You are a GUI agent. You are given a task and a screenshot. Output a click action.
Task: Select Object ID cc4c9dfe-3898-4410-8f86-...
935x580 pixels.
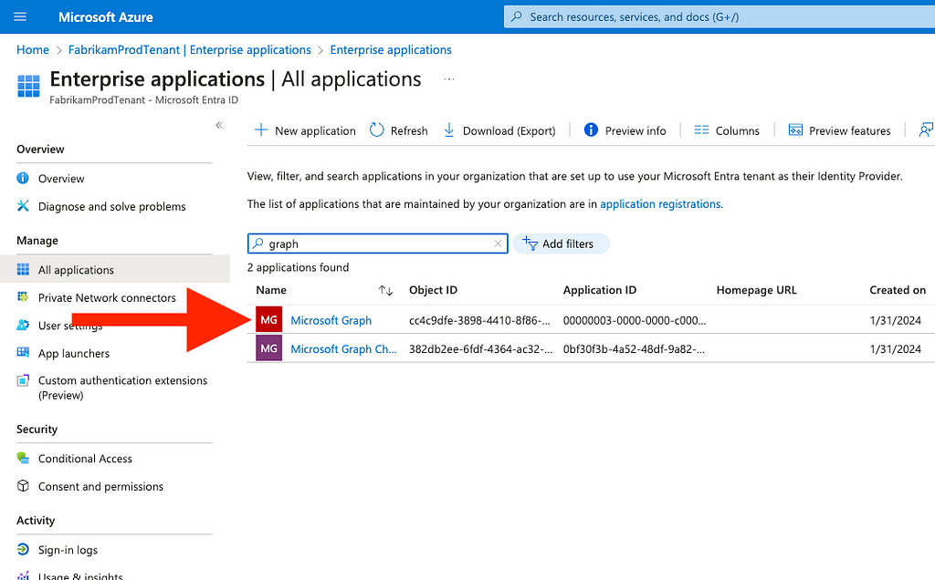point(479,320)
